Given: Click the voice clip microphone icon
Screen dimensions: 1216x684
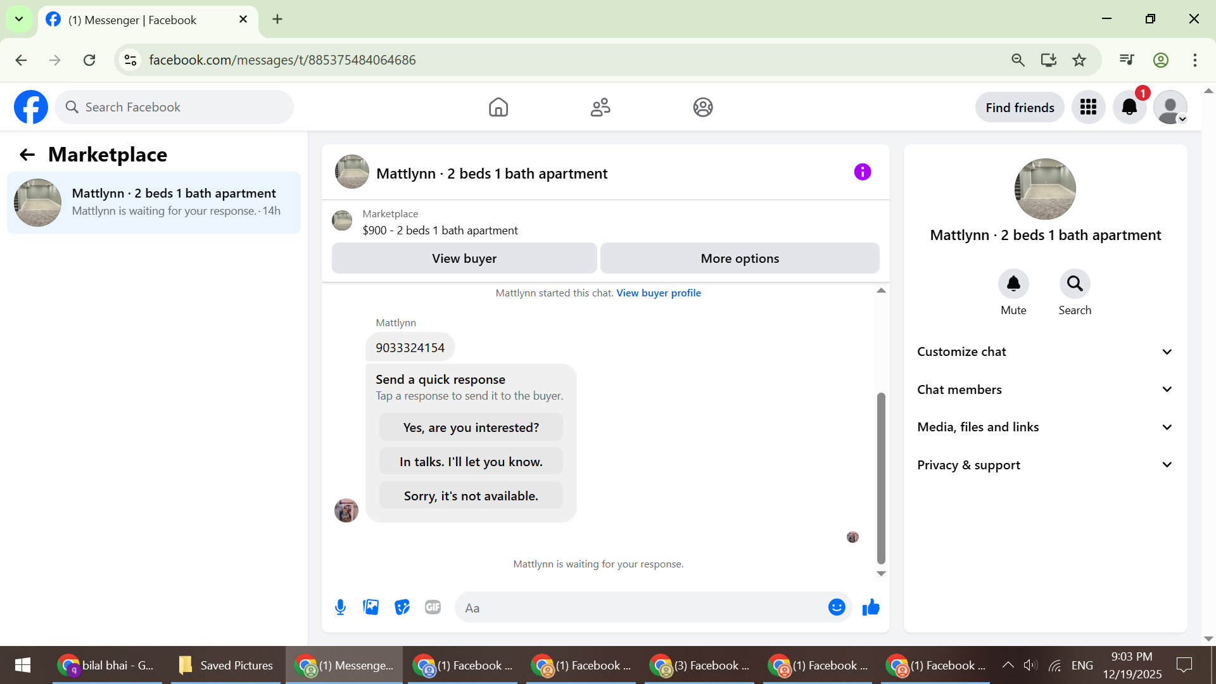Looking at the screenshot, I should (340, 607).
